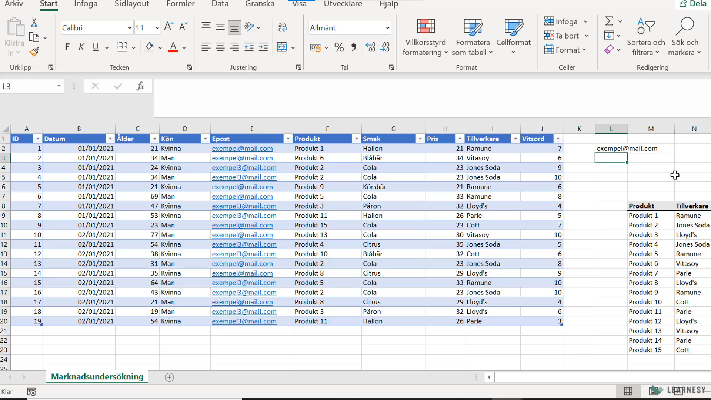Click the wrap text icon

282,27
